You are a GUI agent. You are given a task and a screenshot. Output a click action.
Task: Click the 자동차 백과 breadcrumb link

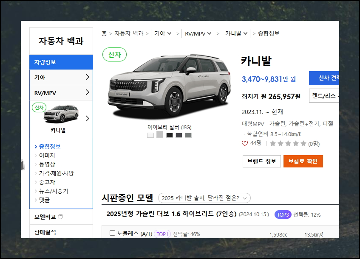(x=129, y=33)
